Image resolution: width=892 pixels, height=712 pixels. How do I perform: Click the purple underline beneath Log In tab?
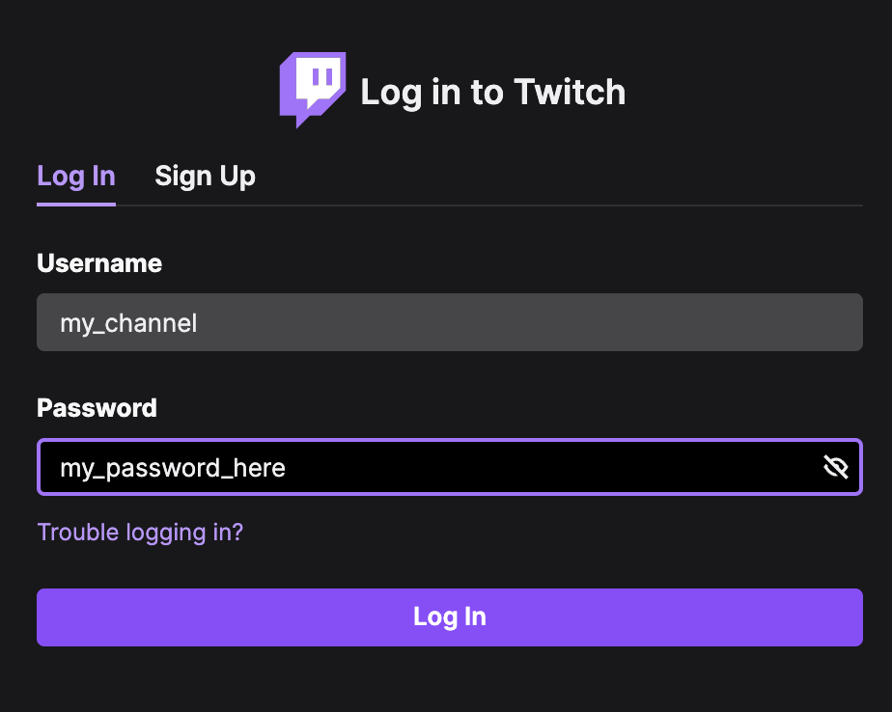(76, 205)
